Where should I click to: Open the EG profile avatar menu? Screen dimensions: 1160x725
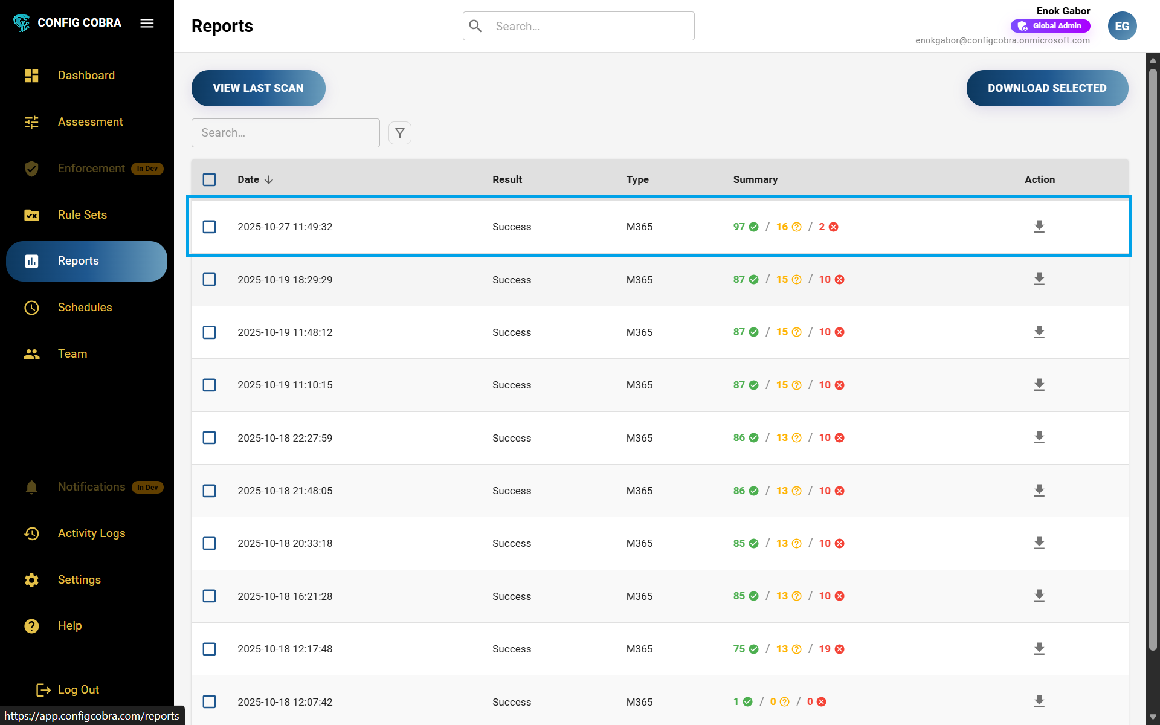point(1122,25)
